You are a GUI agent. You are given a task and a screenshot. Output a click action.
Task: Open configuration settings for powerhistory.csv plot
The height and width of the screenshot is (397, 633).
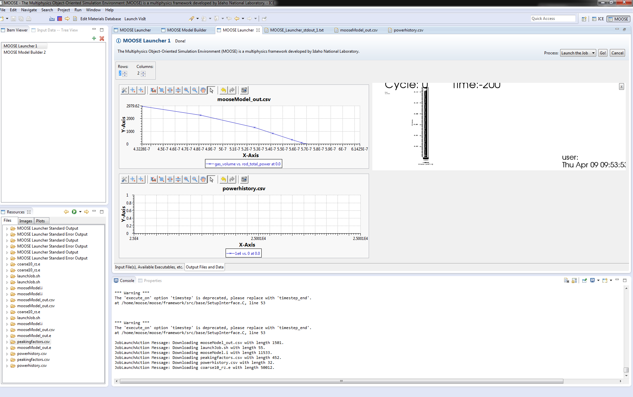[124, 179]
